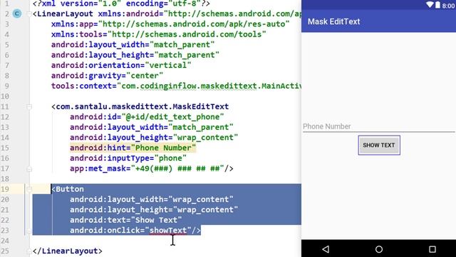456x257 pixels.
Task: Click the 8:00 clock in the status bar
Action: click(x=448, y=5)
